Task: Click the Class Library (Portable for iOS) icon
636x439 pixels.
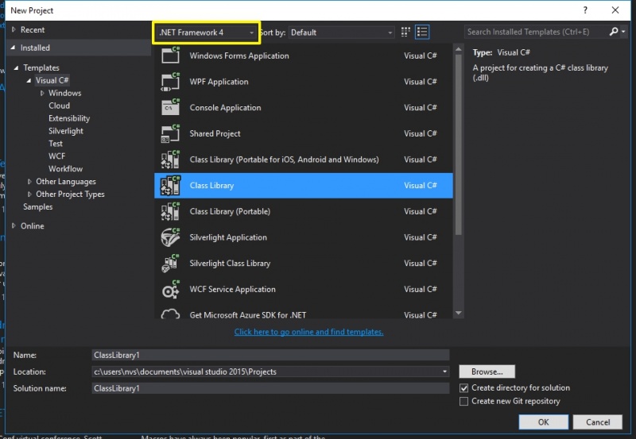Action: click(170, 159)
